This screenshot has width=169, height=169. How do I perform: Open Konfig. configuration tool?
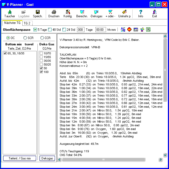pyautogui.click(x=68, y=14)
